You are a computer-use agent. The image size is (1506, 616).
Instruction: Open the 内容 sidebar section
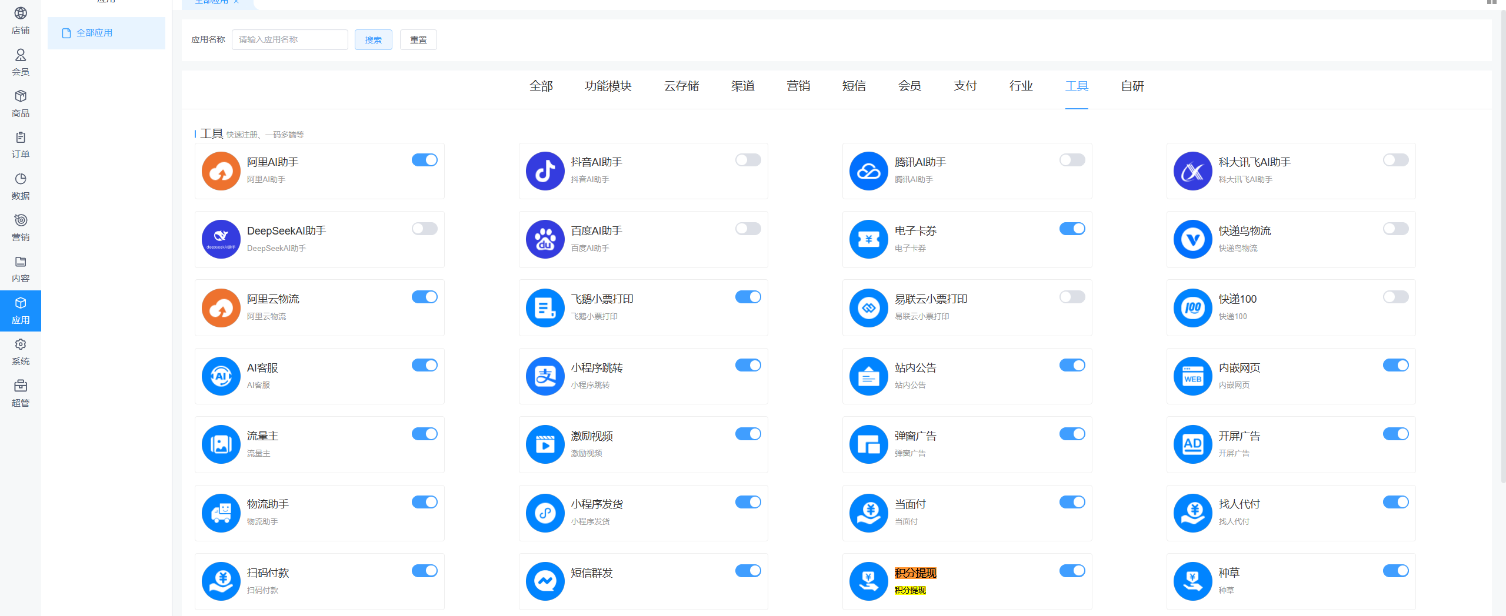(x=21, y=269)
